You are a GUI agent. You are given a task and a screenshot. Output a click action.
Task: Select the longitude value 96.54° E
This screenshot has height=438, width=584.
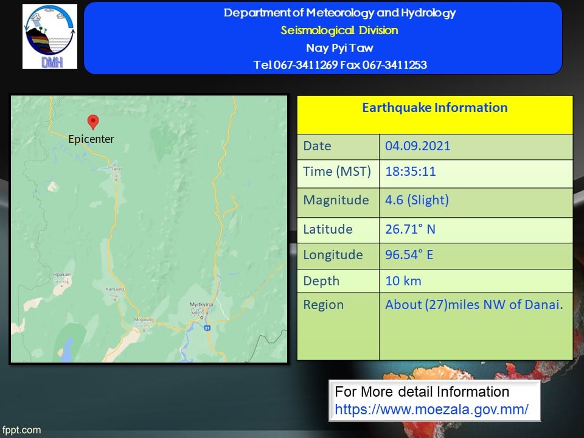pos(409,255)
